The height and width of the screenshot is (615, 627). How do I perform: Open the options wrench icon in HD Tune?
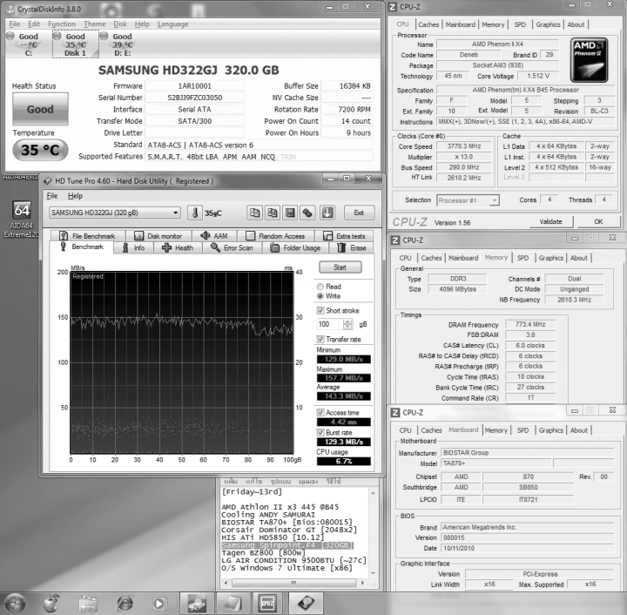307,213
